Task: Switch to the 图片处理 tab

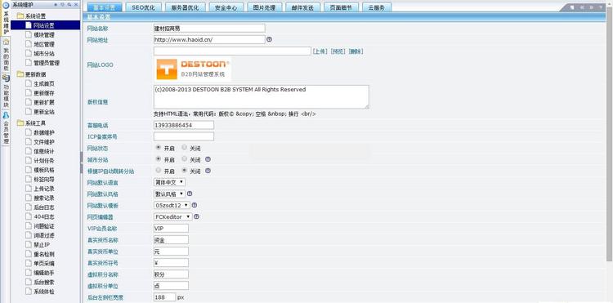Action: [264, 7]
